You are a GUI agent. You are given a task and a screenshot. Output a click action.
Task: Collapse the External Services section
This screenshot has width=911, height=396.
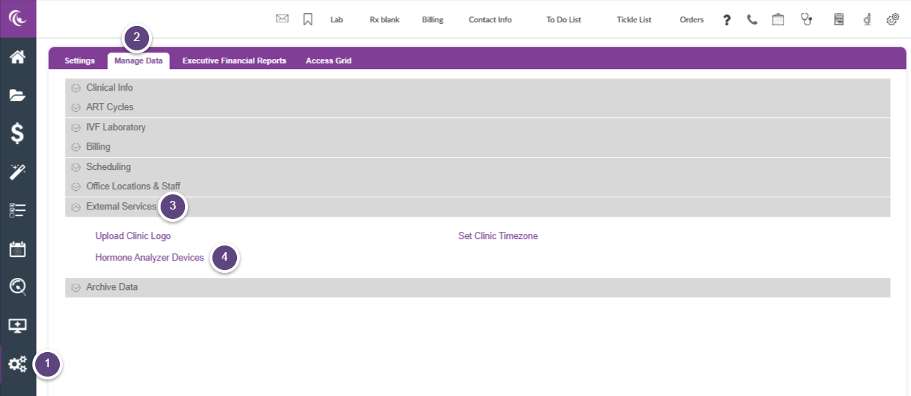pyautogui.click(x=477, y=207)
